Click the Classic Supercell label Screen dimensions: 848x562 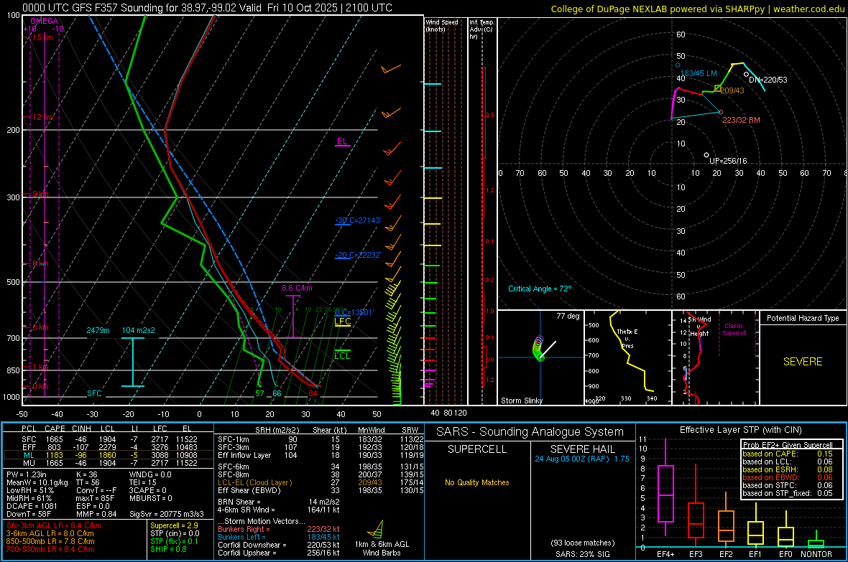tap(734, 329)
